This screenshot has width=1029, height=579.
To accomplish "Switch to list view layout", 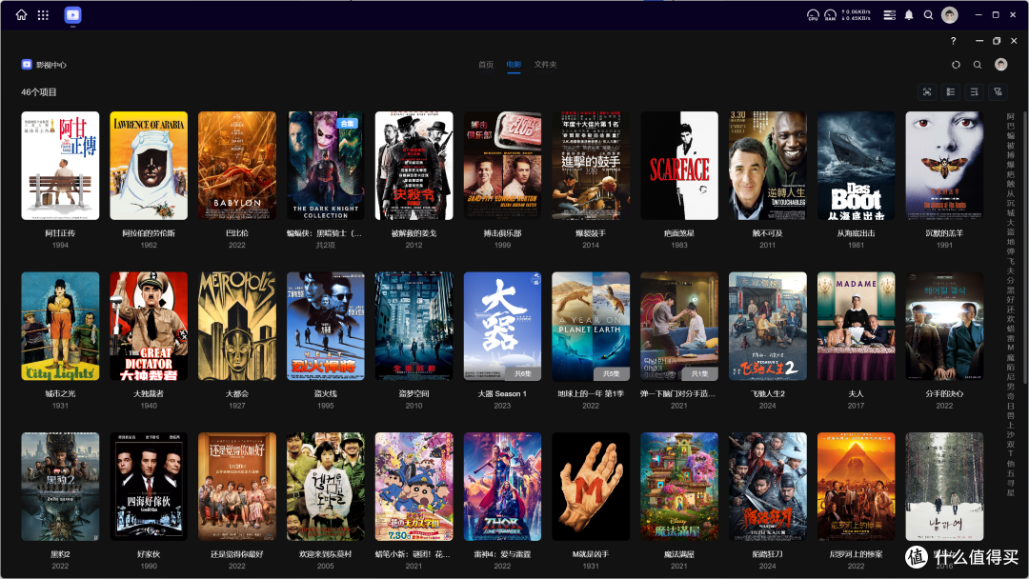I will tap(950, 91).
